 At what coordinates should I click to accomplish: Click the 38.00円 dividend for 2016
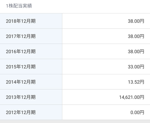tap(136, 51)
